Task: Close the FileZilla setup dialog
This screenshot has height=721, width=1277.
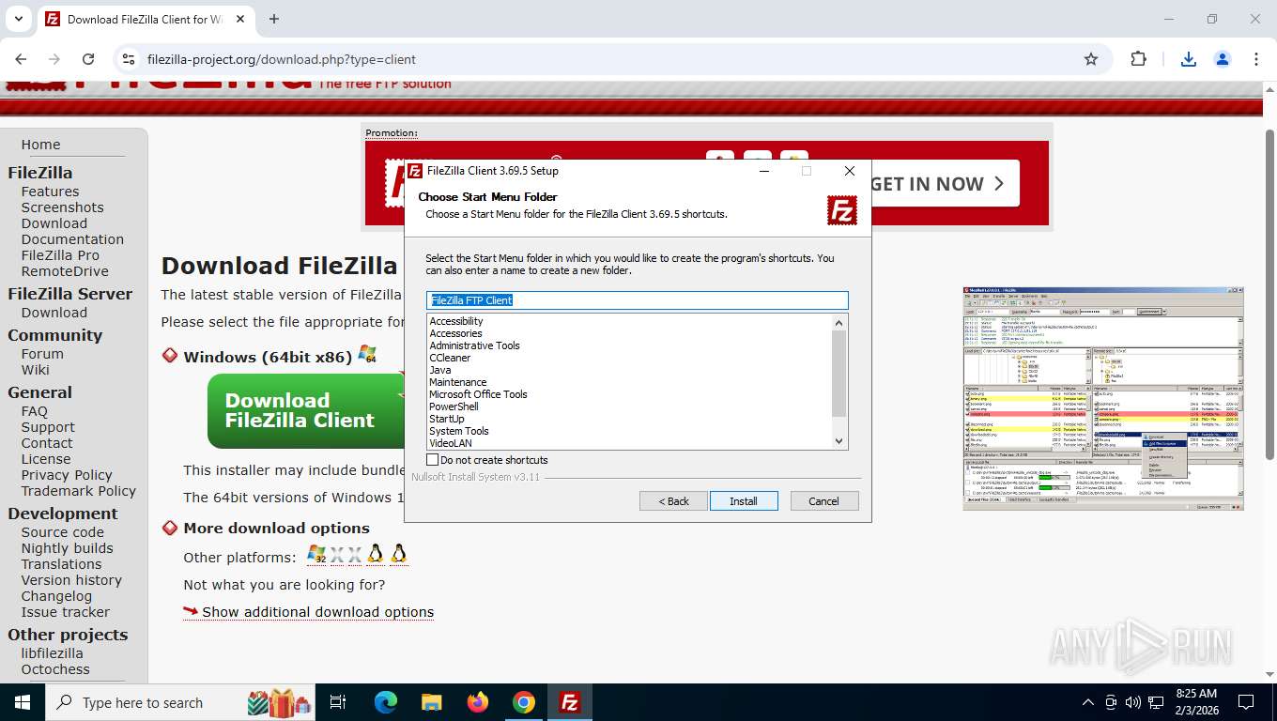Action: tap(850, 171)
